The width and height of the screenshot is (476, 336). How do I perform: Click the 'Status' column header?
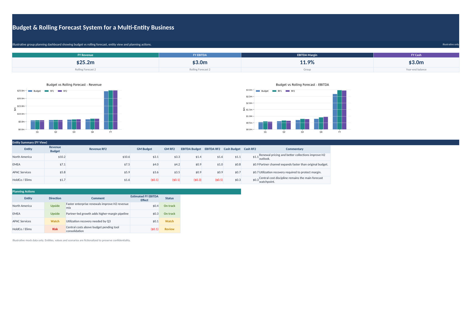[x=170, y=198]
